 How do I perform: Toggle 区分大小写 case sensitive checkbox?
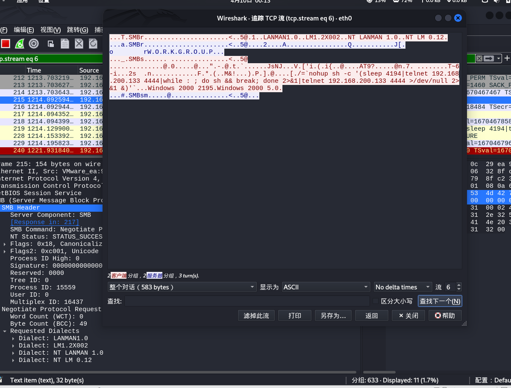[x=376, y=301]
